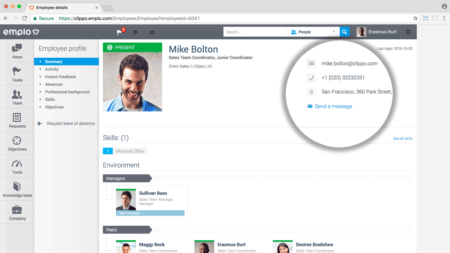Select Activity in Employee profile menu
Image resolution: width=450 pixels, height=253 pixels.
point(52,69)
